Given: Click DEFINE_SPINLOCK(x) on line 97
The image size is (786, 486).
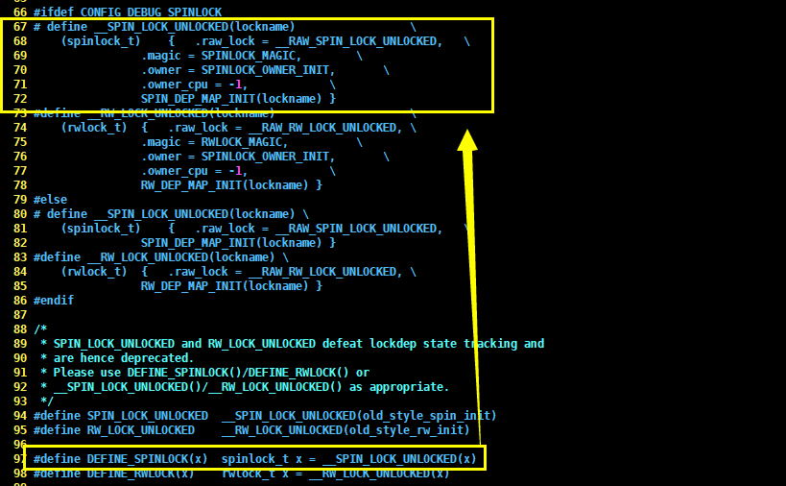Looking at the screenshot, I should coord(148,459).
